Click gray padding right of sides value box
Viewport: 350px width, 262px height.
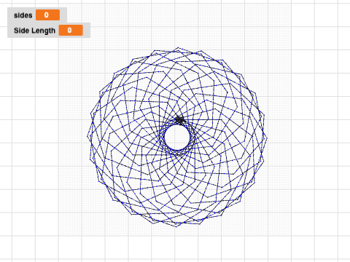pyautogui.click(x=63, y=15)
